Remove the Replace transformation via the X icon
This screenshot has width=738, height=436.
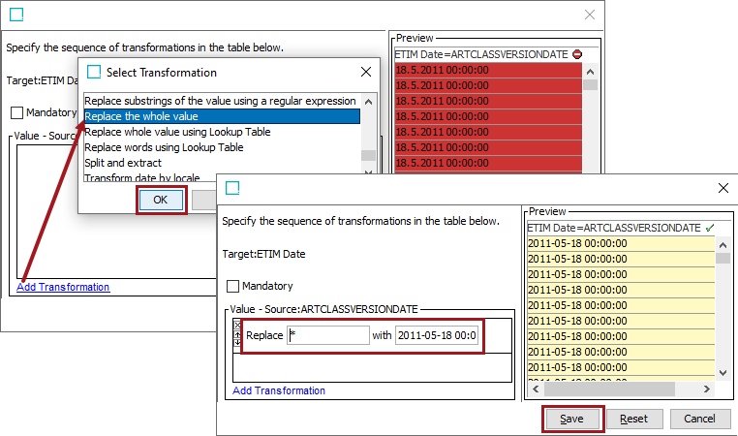[x=238, y=324]
